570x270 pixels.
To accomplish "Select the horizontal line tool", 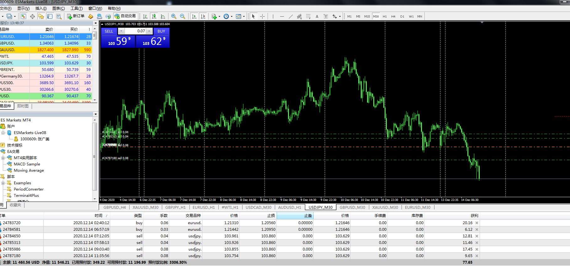I will (282, 16).
